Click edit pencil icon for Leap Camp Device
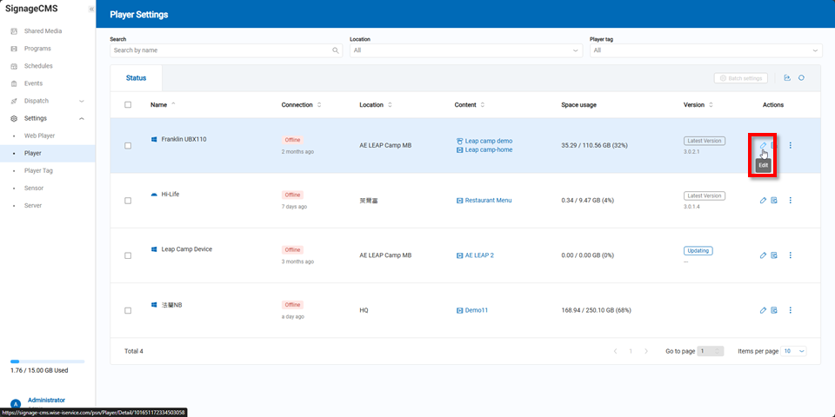The image size is (835, 417). click(763, 255)
